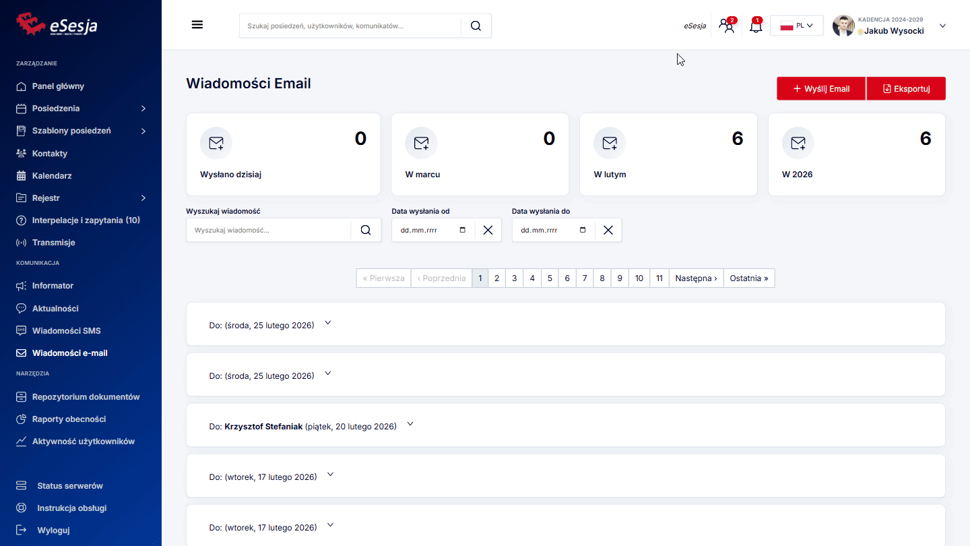The height and width of the screenshot is (546, 970).
Task: Click the search icon in Wyszukaj wiadomość field
Action: coord(366,230)
